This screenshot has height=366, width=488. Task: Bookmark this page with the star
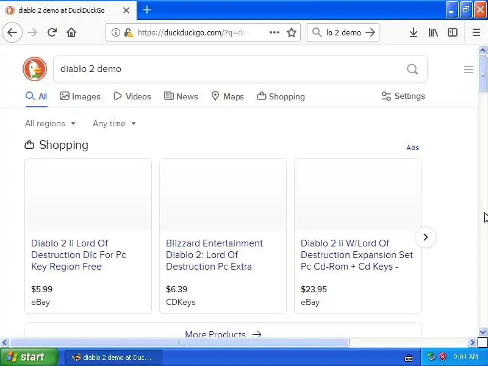292,32
